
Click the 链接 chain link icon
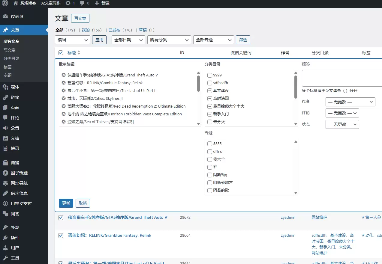coord(5,97)
